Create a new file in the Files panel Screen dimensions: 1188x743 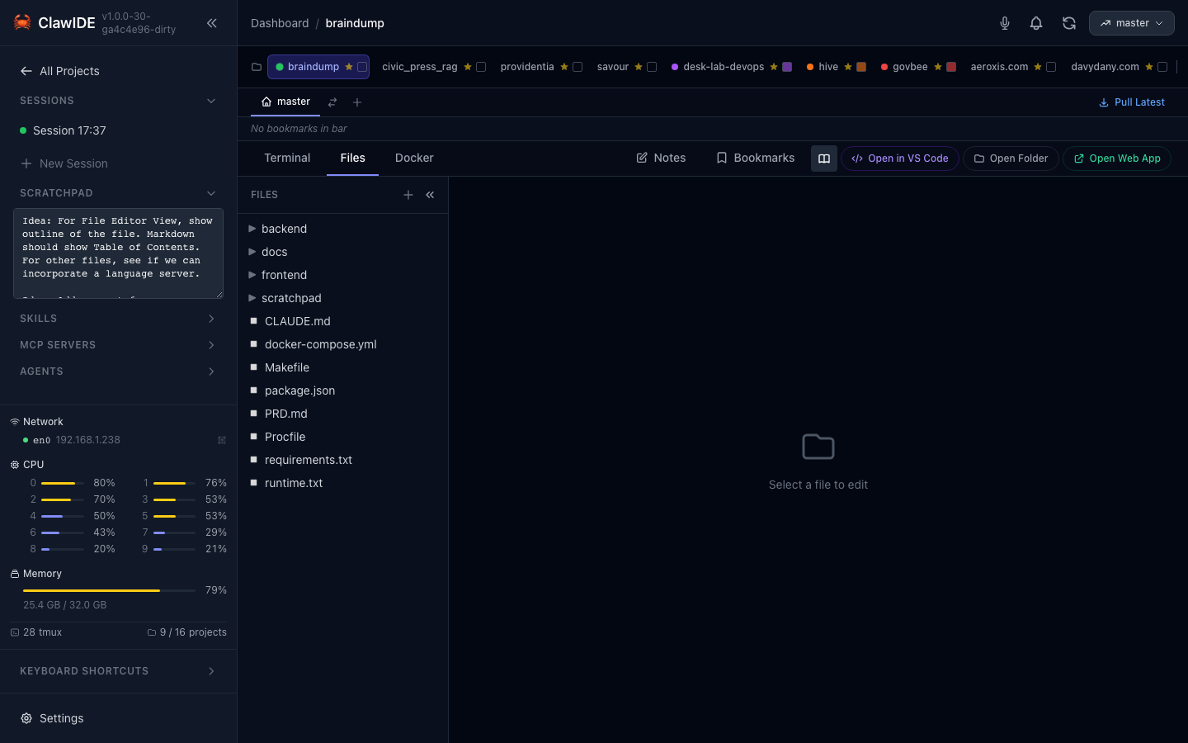(x=408, y=195)
